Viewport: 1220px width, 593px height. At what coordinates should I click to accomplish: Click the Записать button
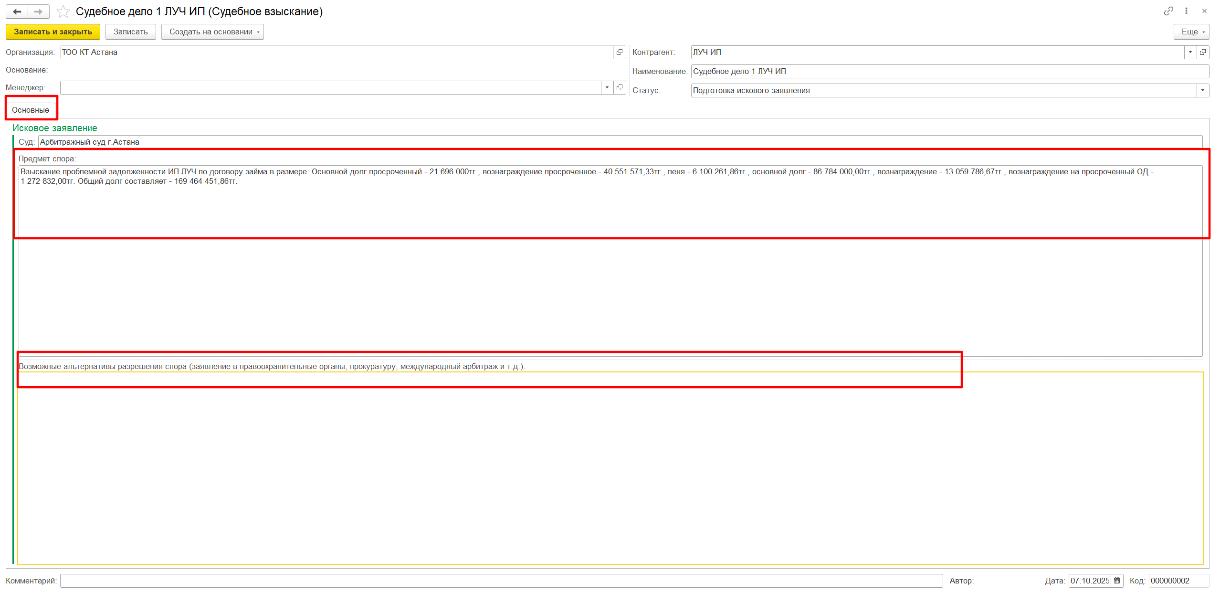[131, 32]
